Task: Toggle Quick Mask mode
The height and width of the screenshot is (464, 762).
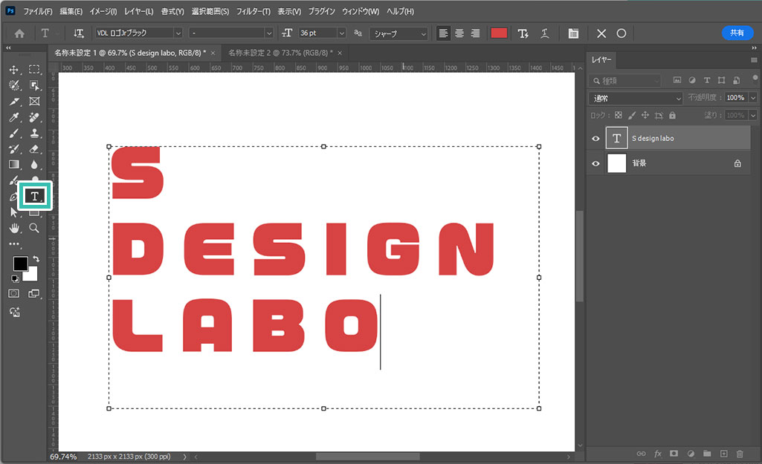Action: [14, 294]
